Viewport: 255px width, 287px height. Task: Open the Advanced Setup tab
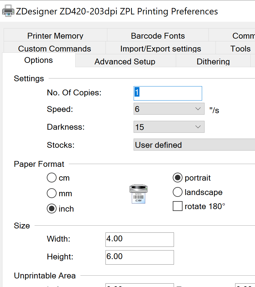(125, 61)
